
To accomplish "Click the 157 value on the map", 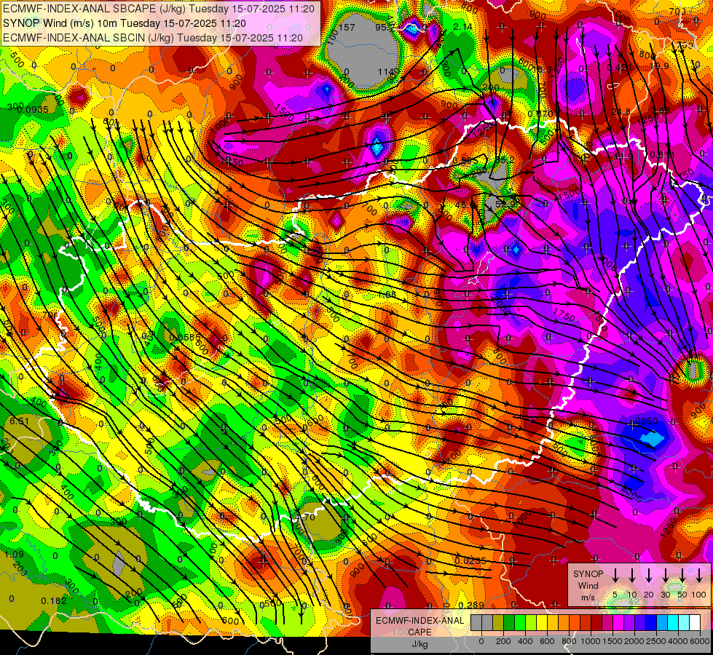I will click(x=347, y=27).
